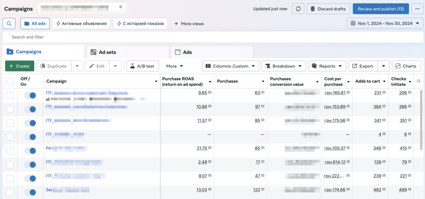This screenshot has width=425, height=199.
Task: Open the three-dot more options menu
Action: [x=417, y=9]
